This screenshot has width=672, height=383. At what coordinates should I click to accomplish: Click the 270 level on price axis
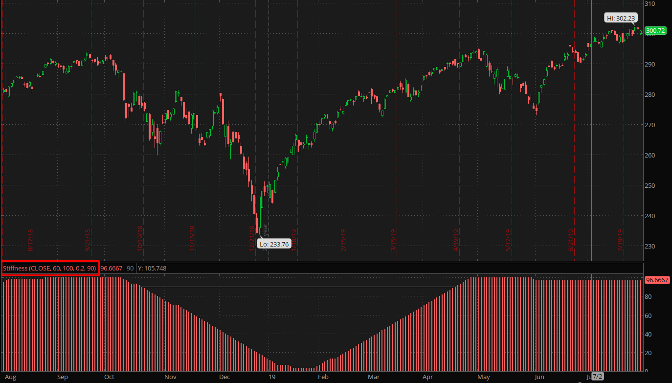point(650,125)
